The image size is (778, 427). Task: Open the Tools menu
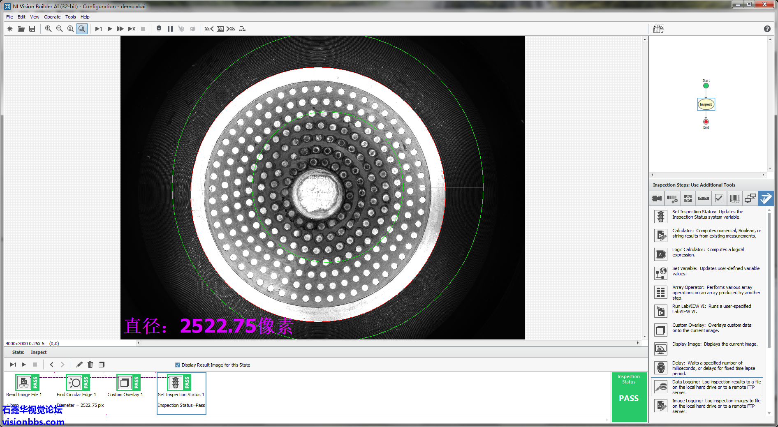[x=70, y=17]
